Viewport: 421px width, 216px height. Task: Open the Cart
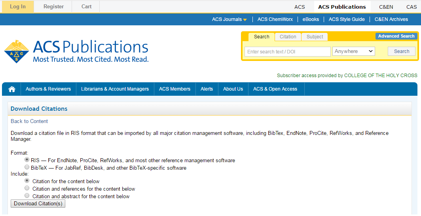coord(86,7)
